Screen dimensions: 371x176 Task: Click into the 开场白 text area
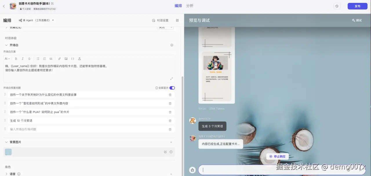coord(89,72)
